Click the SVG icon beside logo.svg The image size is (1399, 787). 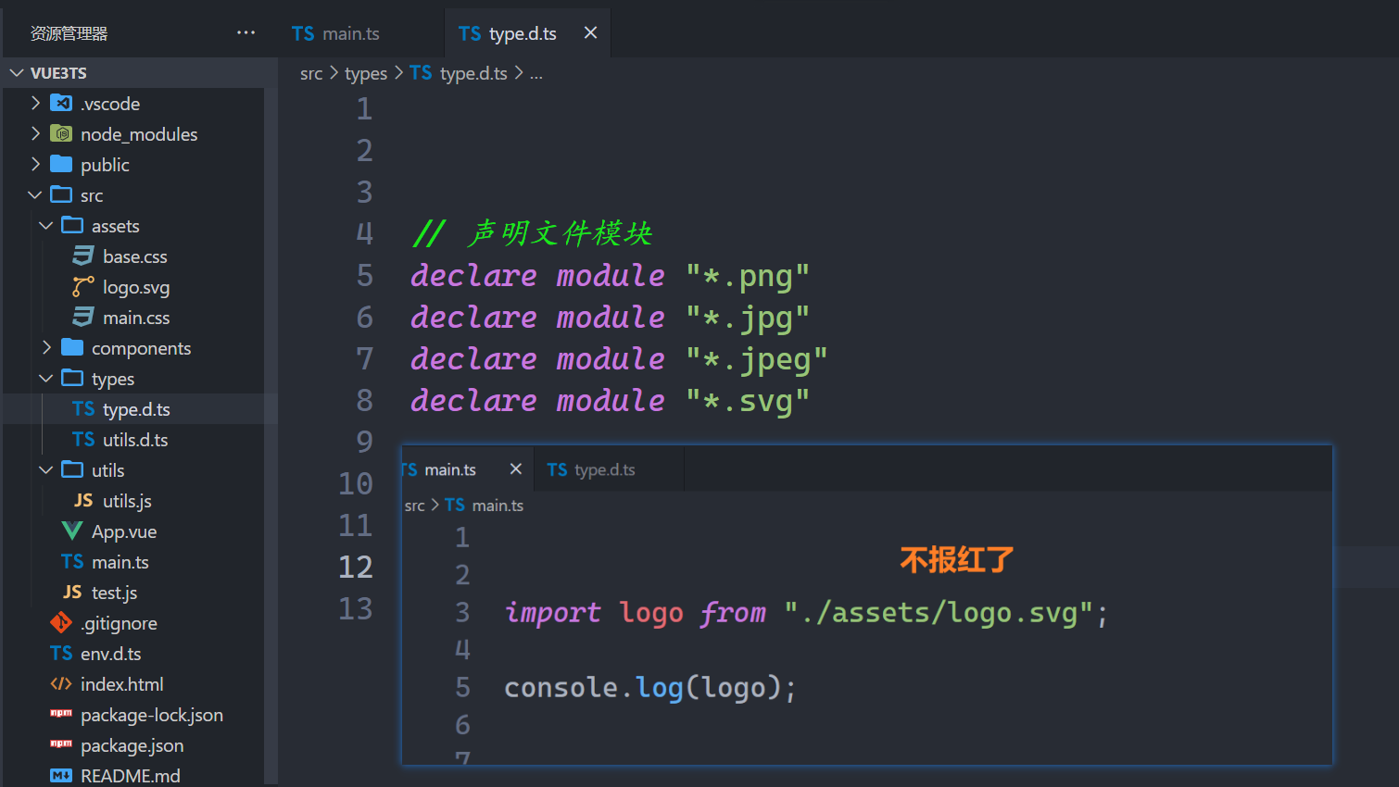click(83, 287)
